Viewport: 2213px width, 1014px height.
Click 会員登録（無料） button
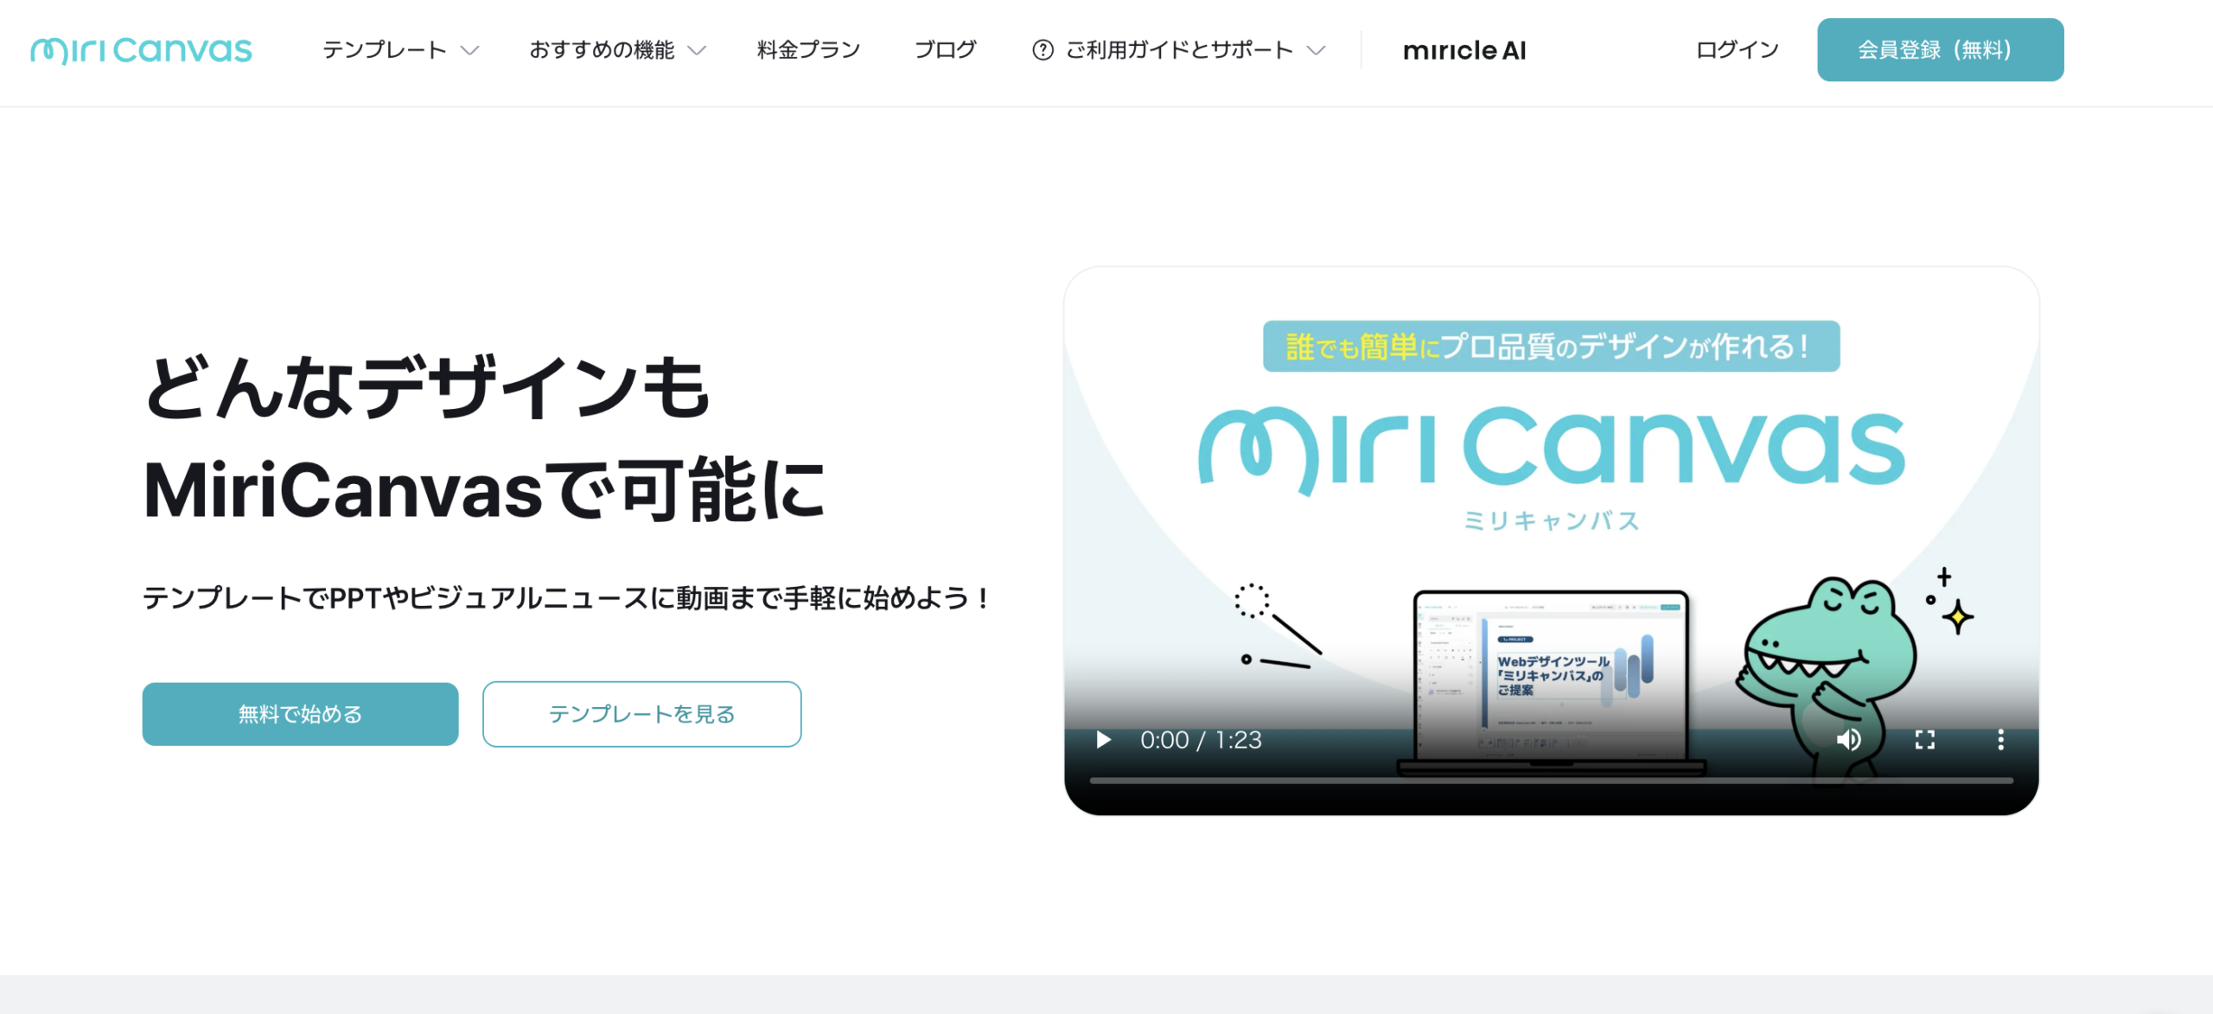(x=1940, y=50)
